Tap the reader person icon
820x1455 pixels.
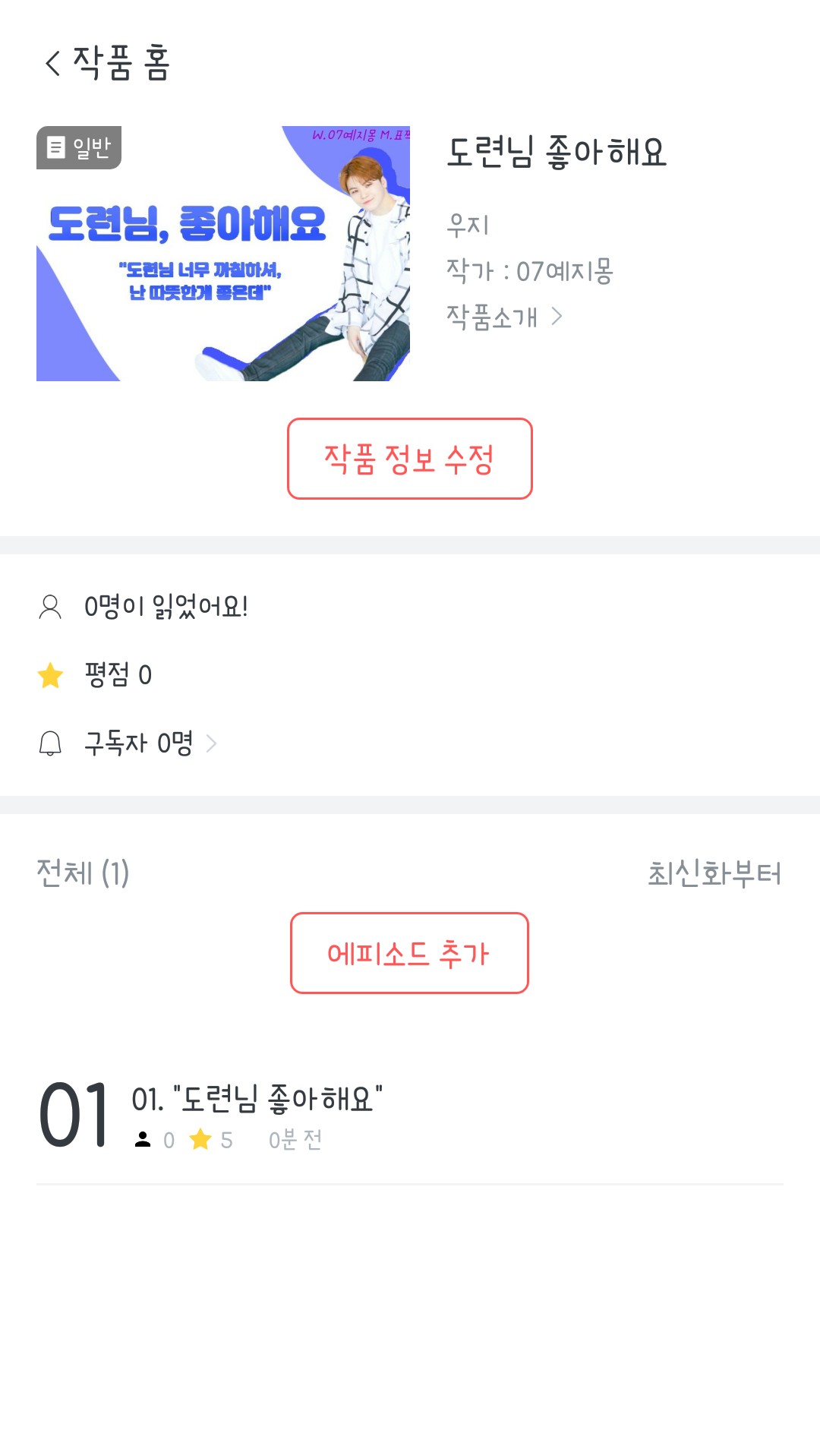pos(50,607)
